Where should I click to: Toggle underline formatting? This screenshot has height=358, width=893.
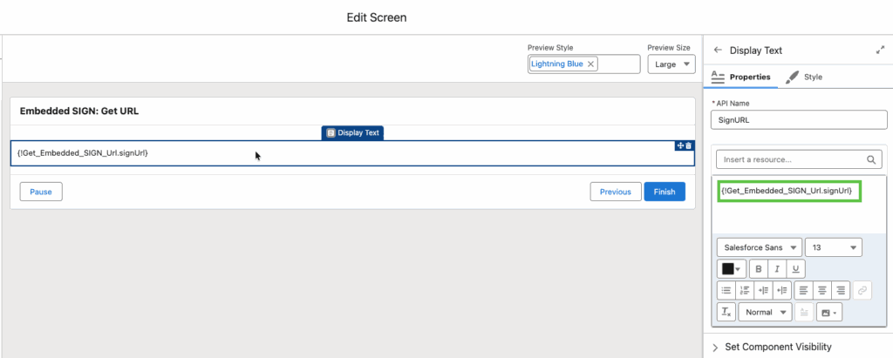795,268
